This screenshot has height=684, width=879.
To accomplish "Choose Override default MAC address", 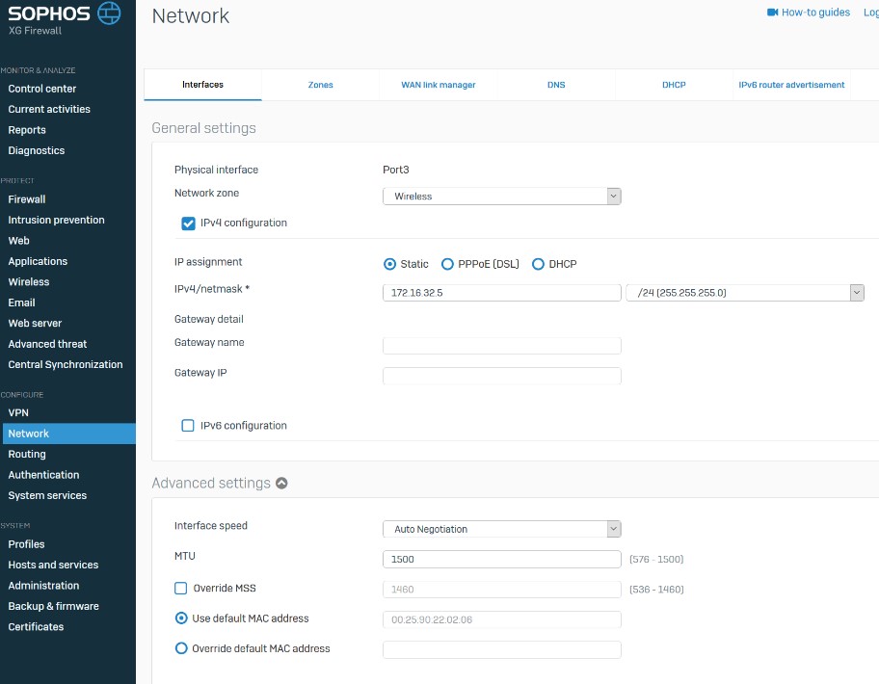I will coord(181,649).
